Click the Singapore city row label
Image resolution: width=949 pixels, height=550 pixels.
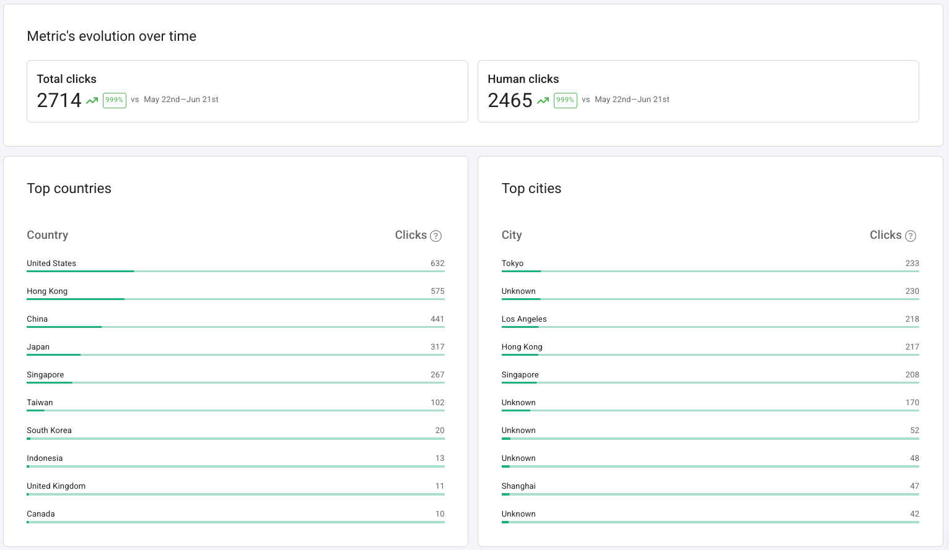coord(520,375)
